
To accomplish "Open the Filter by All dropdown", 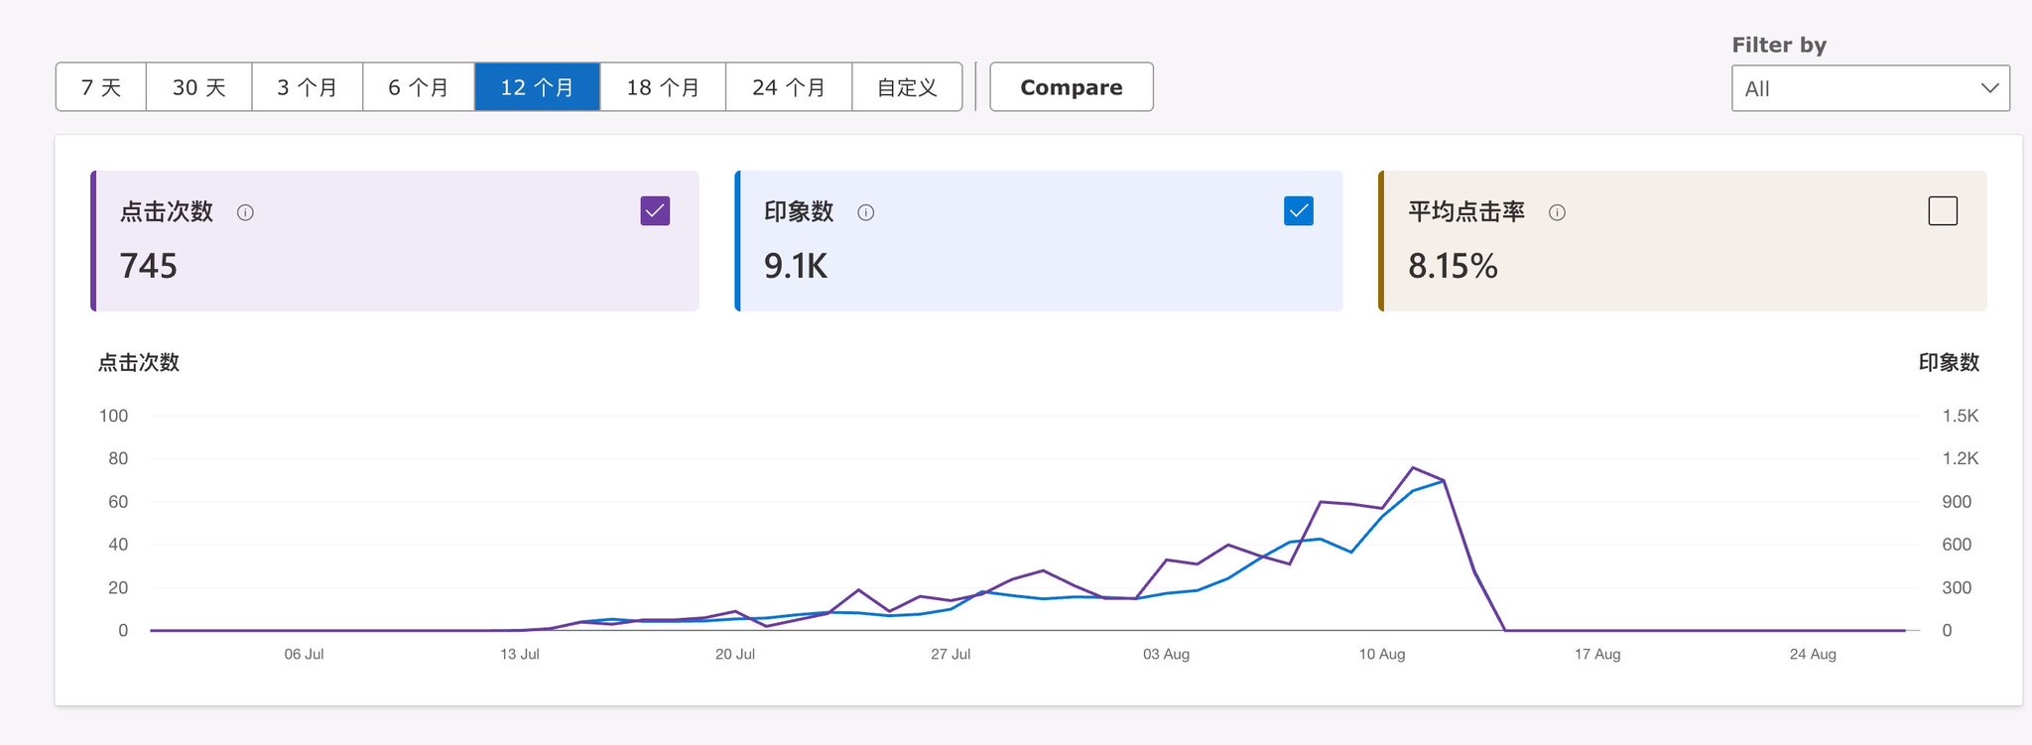I will click(x=1869, y=88).
